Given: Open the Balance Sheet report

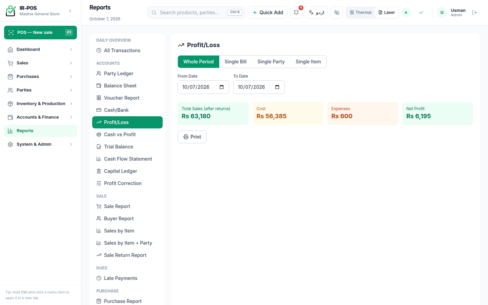Looking at the screenshot, I should click(127, 86).
